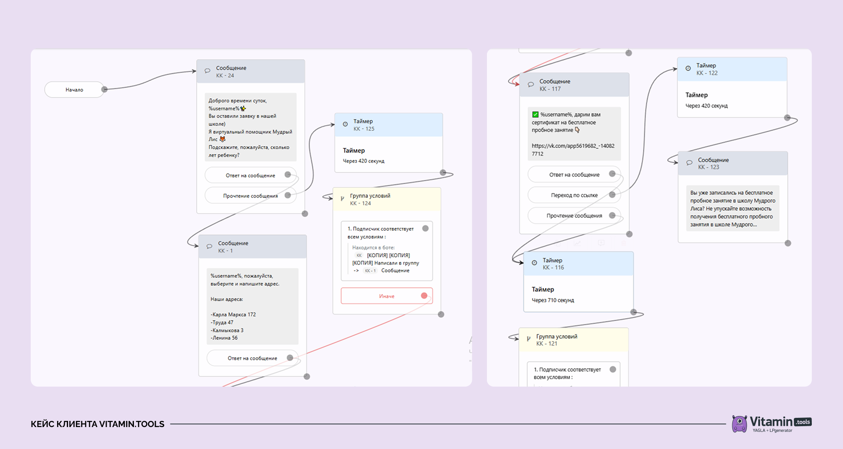
Task: Click Ответ на сообщение output in KK - 1
Action: click(x=252, y=358)
